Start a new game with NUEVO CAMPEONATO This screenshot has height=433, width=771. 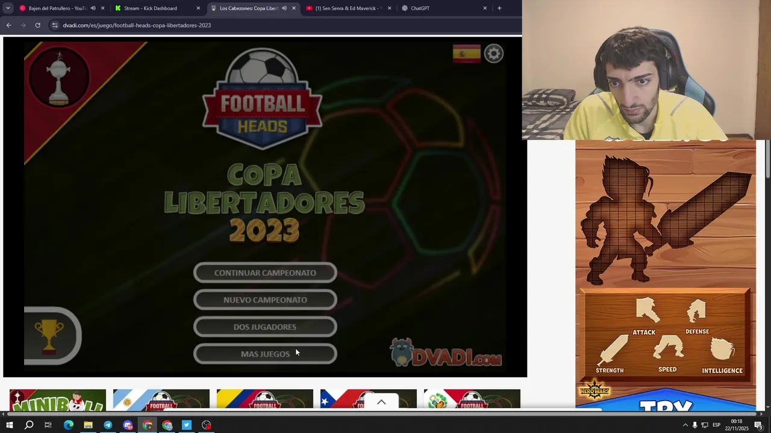[265, 300]
